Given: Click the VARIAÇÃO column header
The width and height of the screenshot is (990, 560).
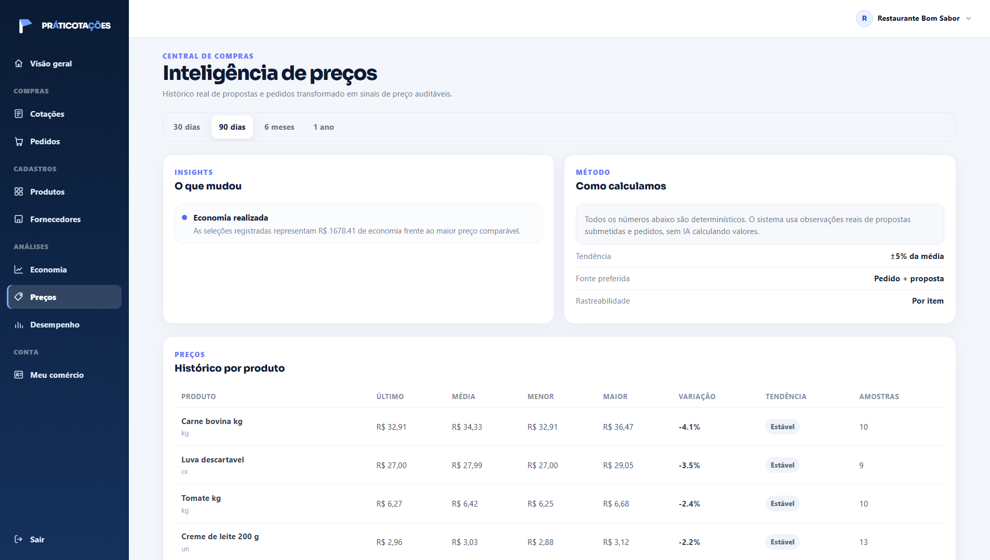Looking at the screenshot, I should [697, 397].
